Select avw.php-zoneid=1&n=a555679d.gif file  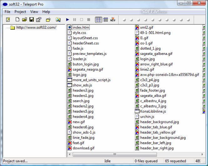point(170,75)
